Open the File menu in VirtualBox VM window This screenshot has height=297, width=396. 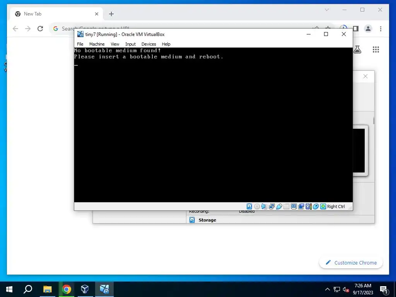pos(80,44)
